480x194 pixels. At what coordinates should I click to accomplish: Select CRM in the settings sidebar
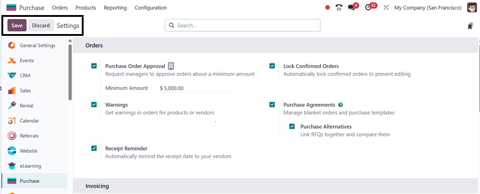[25, 76]
